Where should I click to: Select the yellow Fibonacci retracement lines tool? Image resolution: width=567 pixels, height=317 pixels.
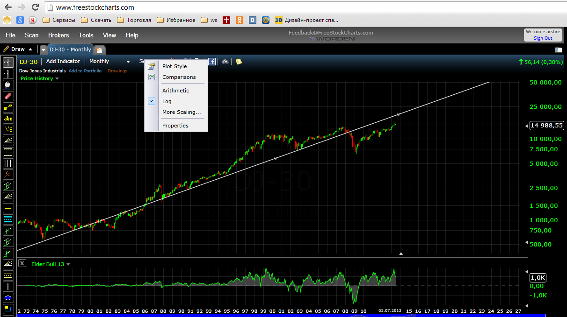pos(8,152)
